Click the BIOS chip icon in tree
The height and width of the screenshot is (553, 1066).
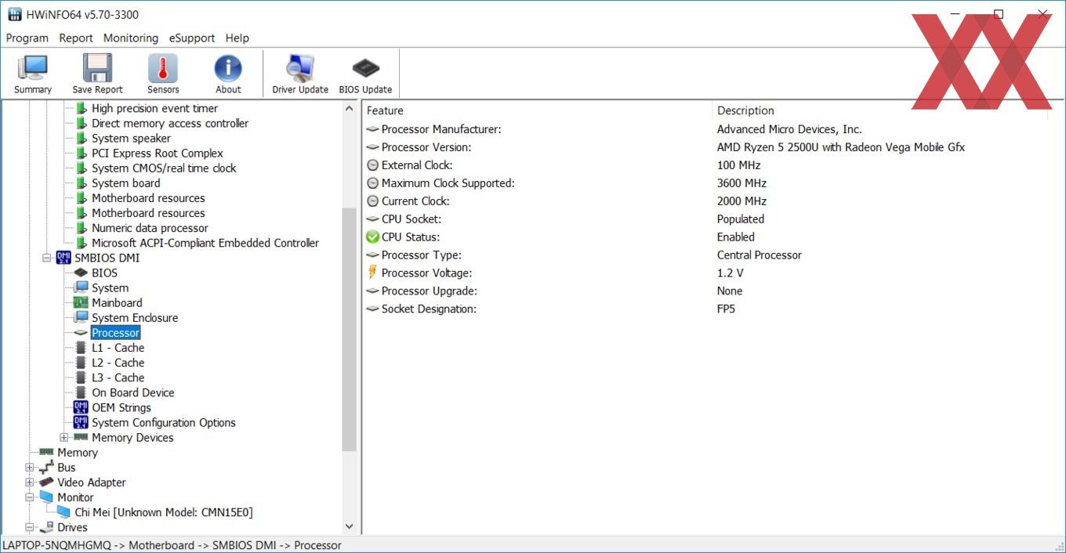click(x=81, y=273)
